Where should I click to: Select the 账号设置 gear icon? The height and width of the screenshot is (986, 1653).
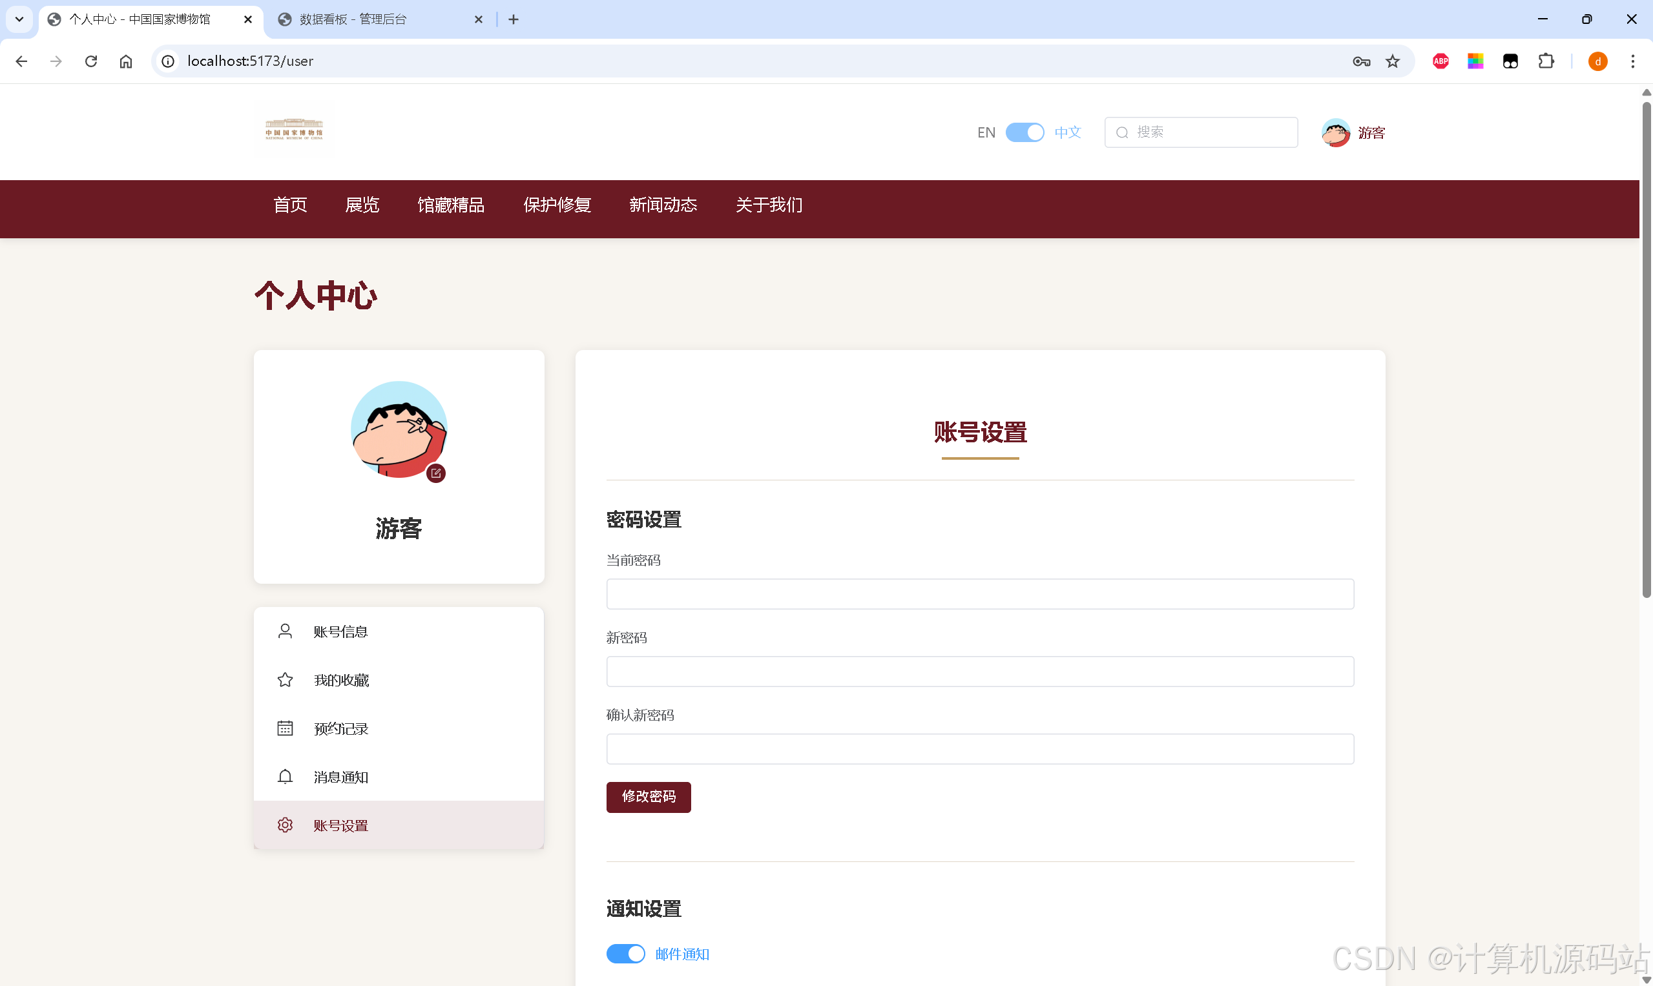click(x=285, y=825)
